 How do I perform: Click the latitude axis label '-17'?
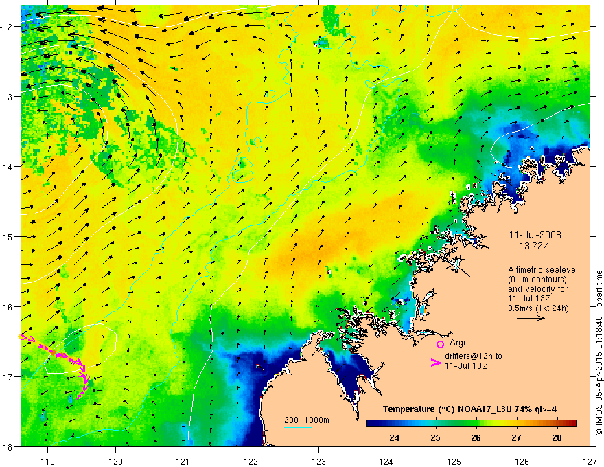click(8, 377)
